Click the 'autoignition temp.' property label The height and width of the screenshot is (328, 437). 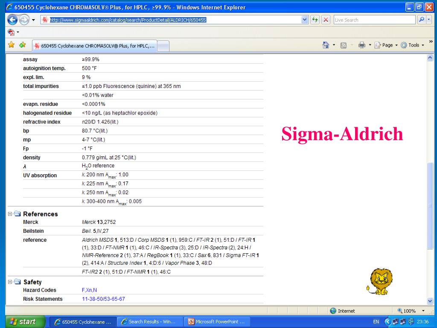(x=44, y=68)
